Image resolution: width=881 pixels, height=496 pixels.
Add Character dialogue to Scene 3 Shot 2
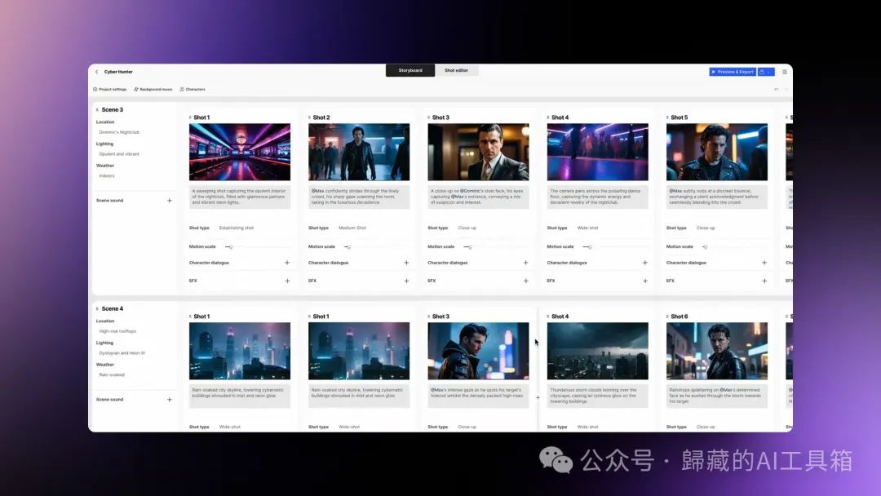(406, 263)
